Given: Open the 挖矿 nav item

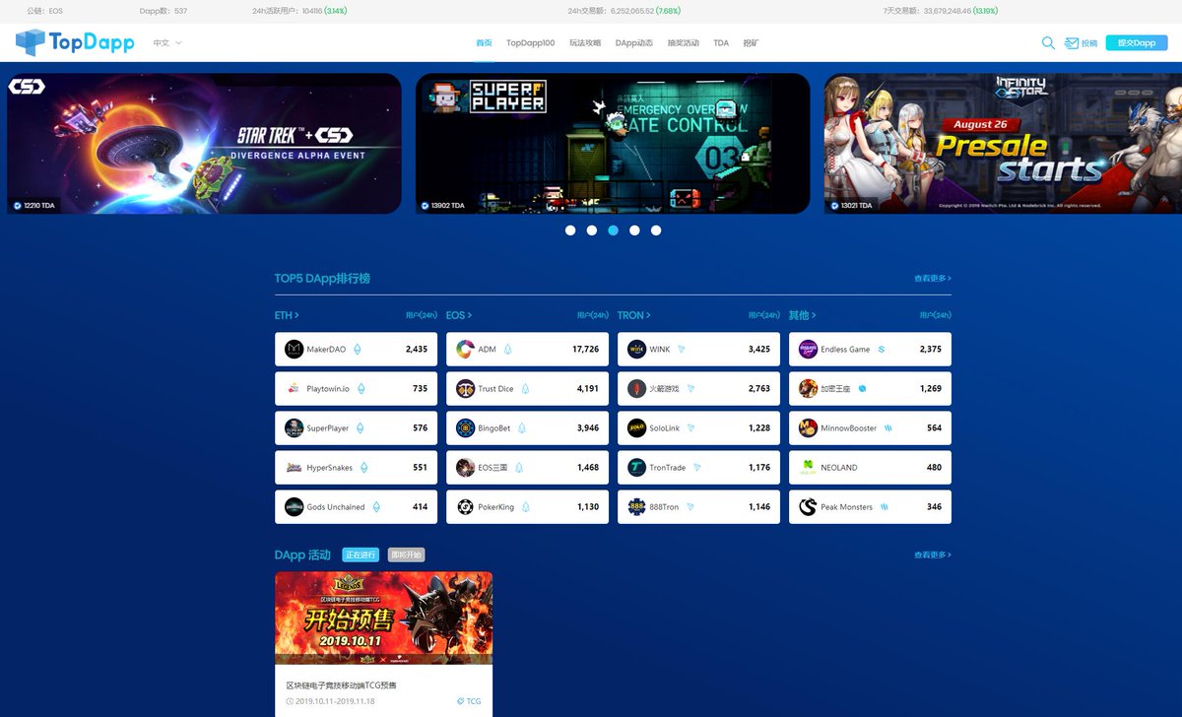Looking at the screenshot, I should [x=751, y=43].
